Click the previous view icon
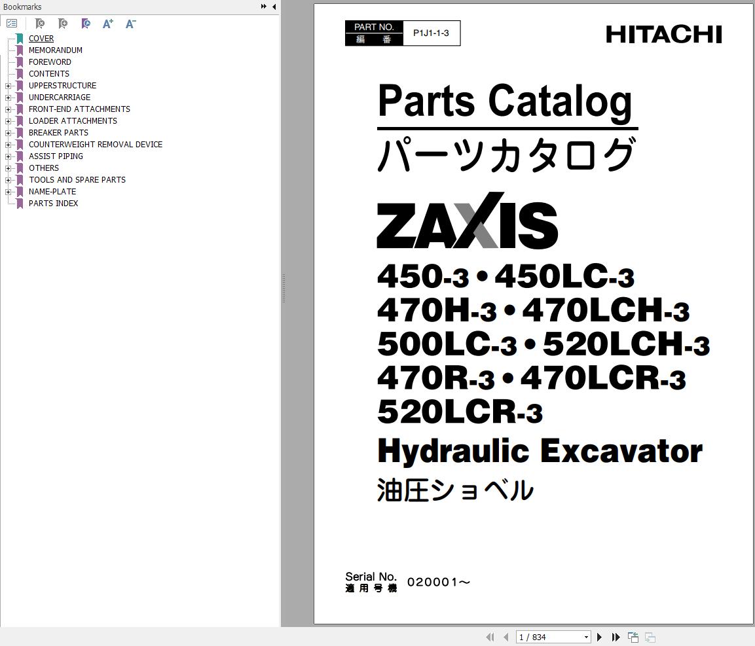 click(x=633, y=637)
